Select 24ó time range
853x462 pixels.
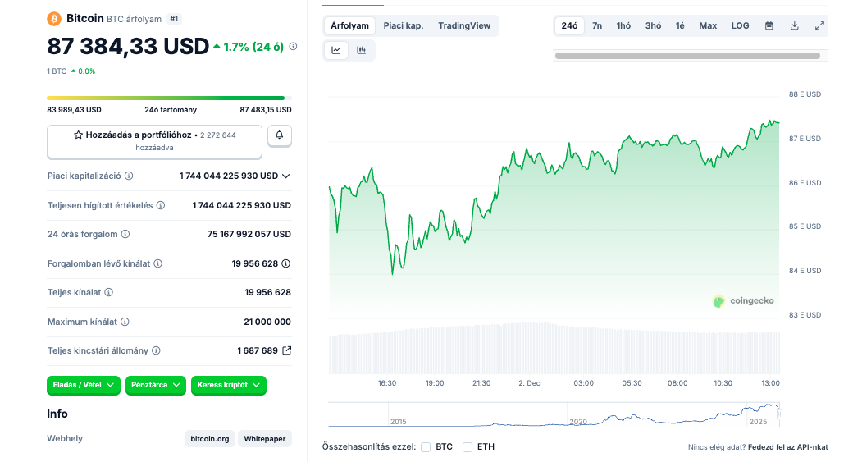coord(569,25)
